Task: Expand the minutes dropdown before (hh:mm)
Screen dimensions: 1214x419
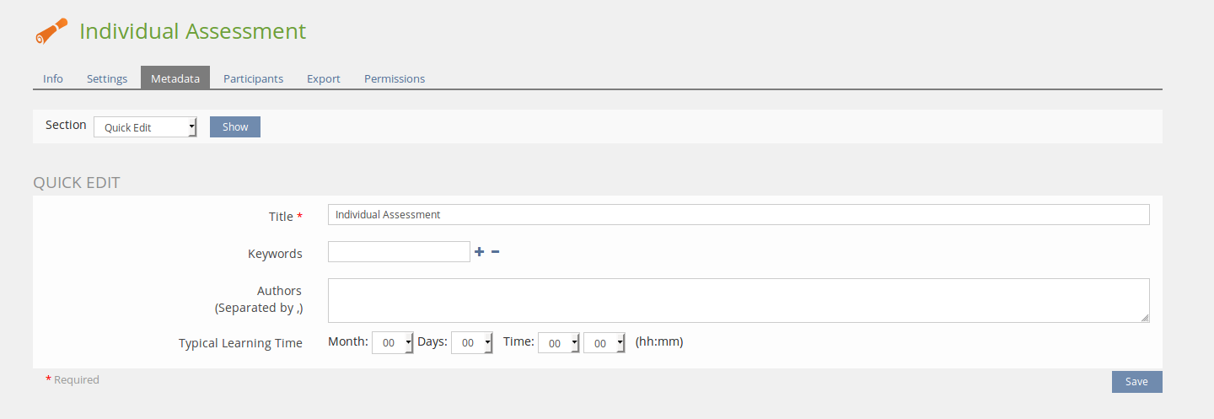Action: [604, 342]
